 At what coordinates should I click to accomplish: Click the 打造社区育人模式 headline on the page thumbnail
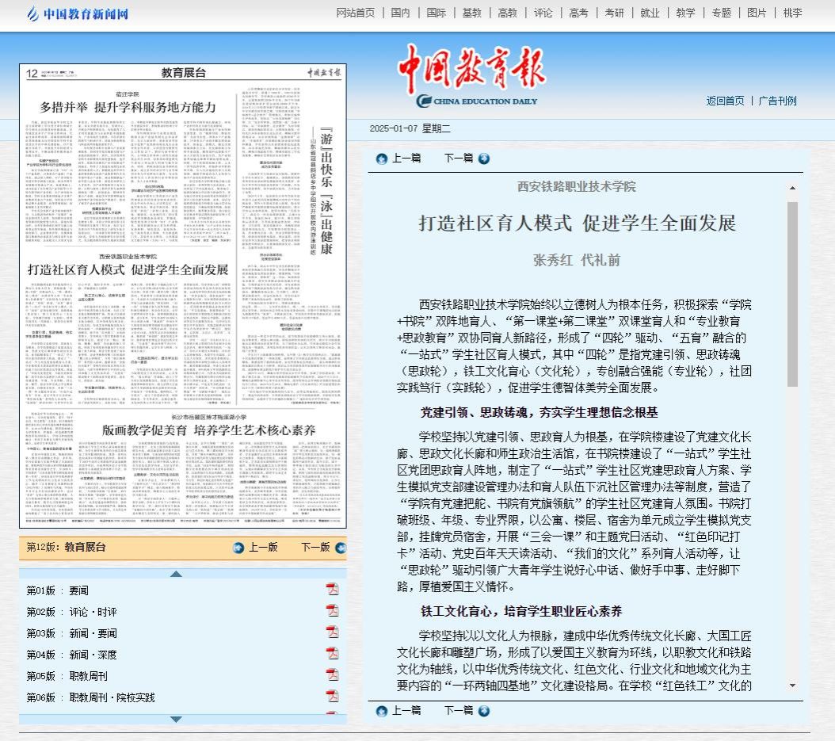coord(128,269)
